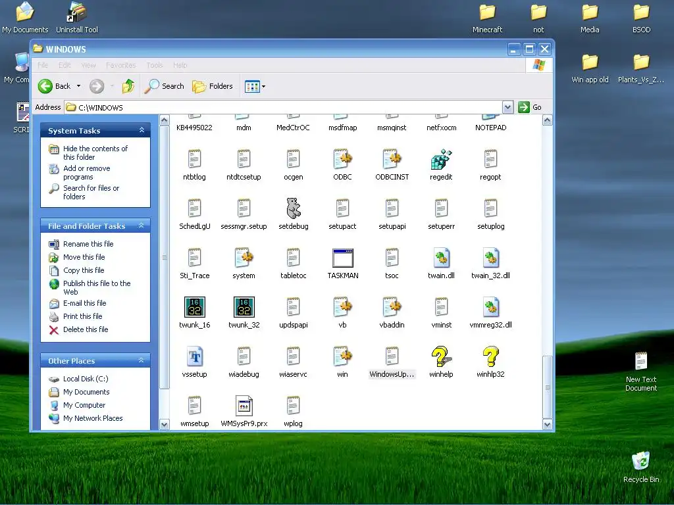This screenshot has width=674, height=505.
Task: Select the setdebug bear icon
Action: 293,208
